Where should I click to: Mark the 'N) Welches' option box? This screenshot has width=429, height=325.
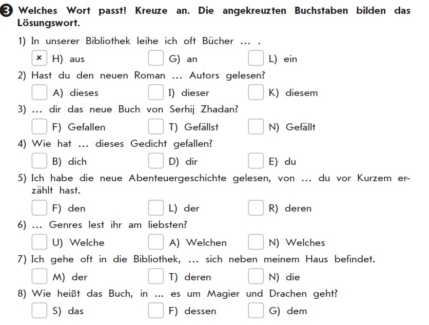(x=256, y=242)
